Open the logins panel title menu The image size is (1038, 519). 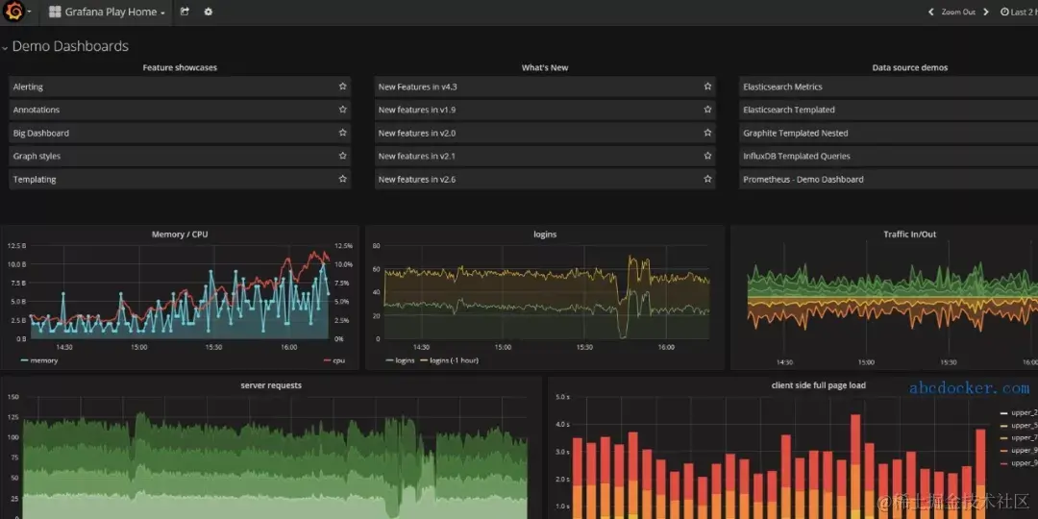pos(545,235)
